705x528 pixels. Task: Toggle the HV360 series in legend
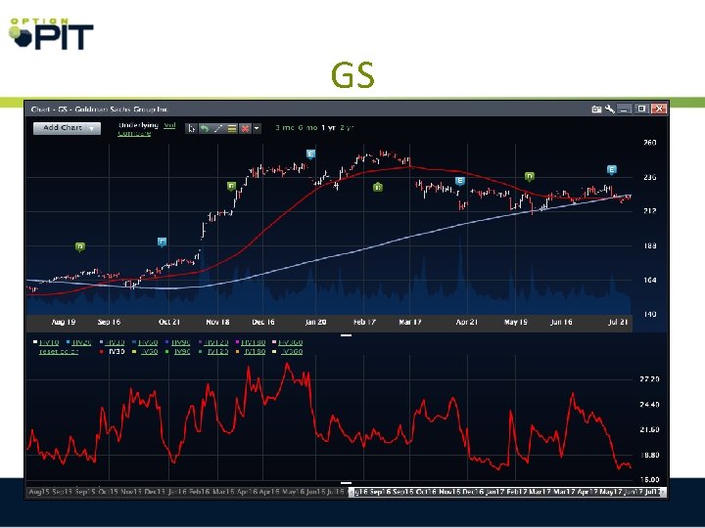point(291,342)
